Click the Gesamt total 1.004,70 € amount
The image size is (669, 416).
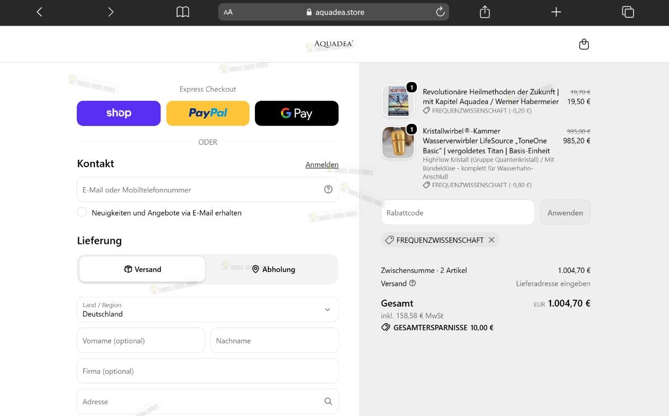tap(569, 303)
